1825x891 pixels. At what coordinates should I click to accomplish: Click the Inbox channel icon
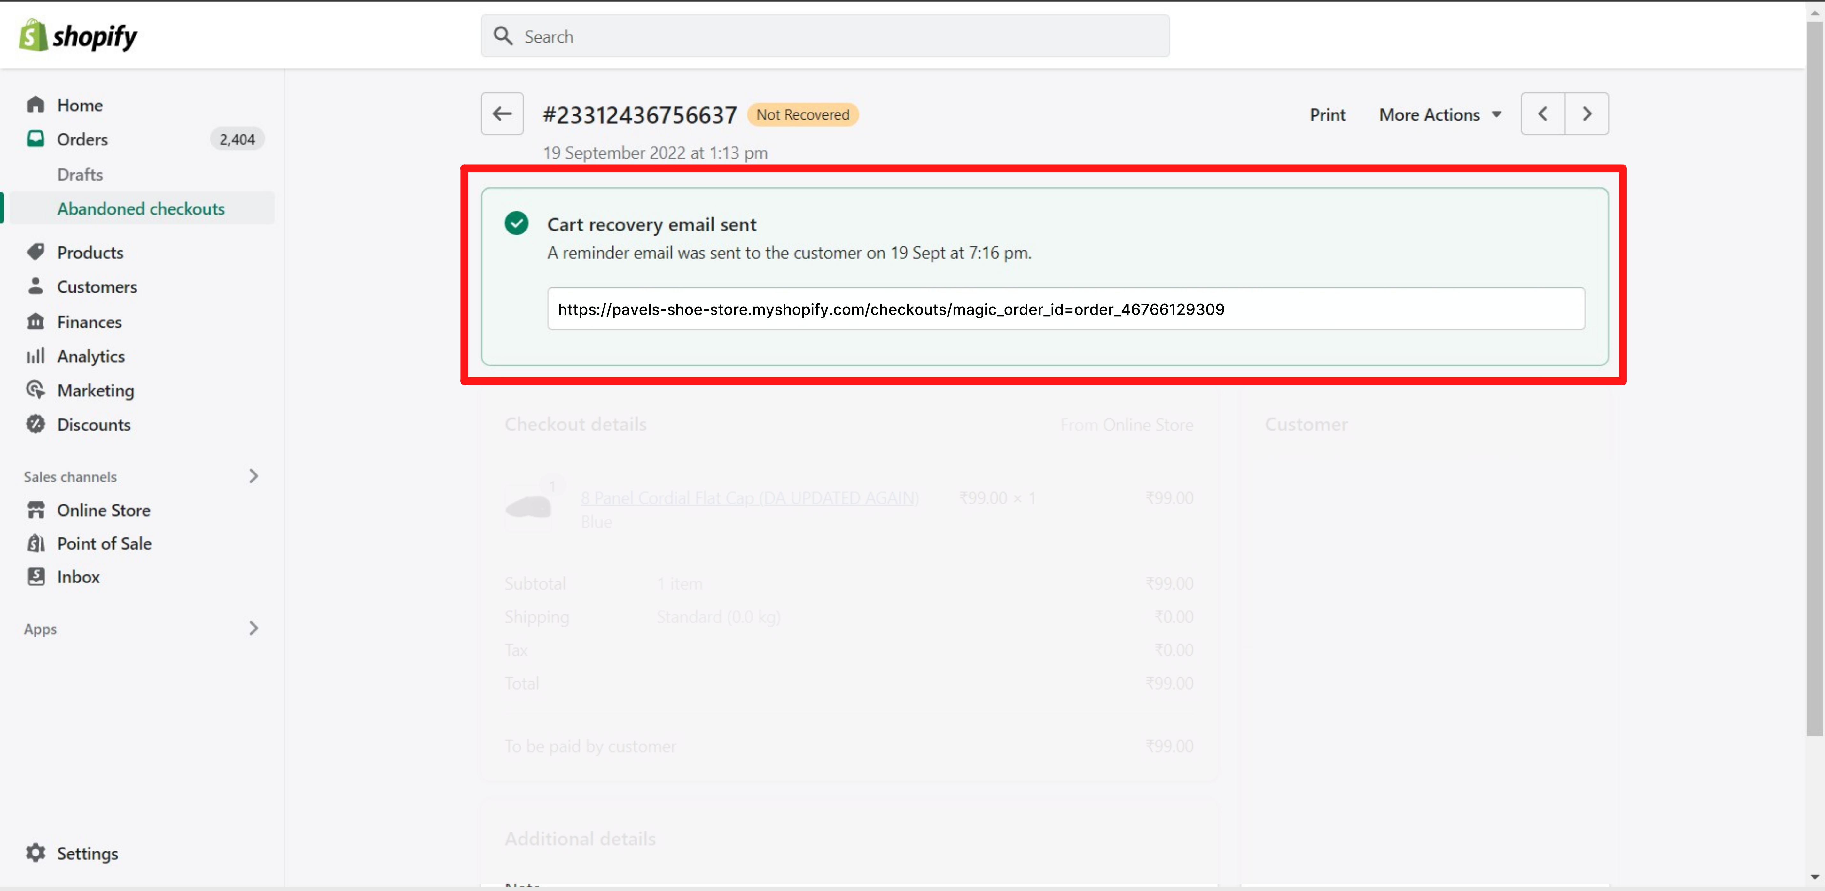pyautogui.click(x=35, y=576)
